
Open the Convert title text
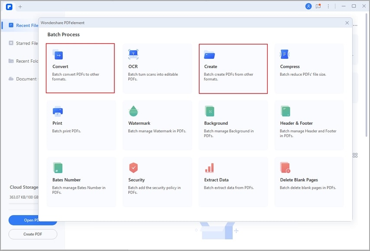(60, 67)
